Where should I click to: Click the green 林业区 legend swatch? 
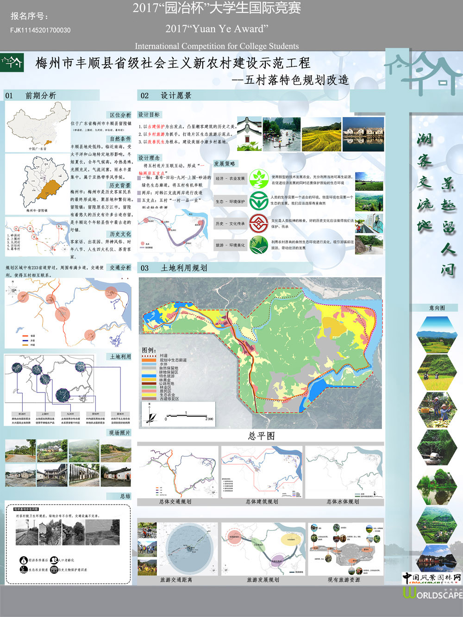pos(149,387)
